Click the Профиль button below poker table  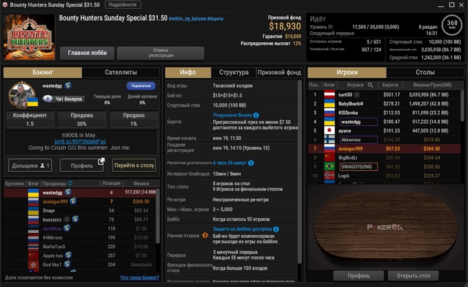358,276
